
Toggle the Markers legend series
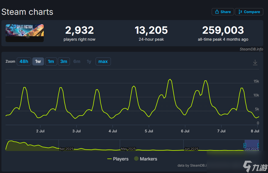[146, 159]
